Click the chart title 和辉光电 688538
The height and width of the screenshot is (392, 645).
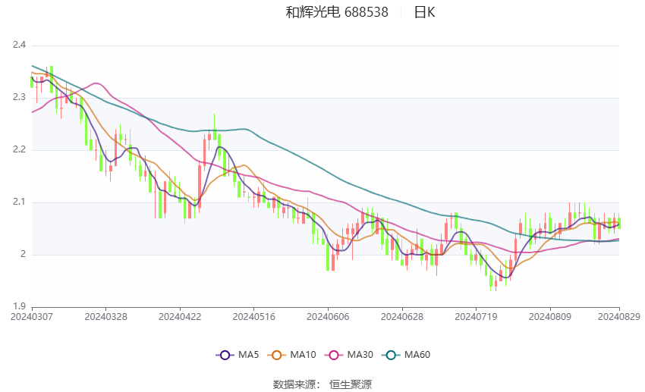[x=337, y=12]
